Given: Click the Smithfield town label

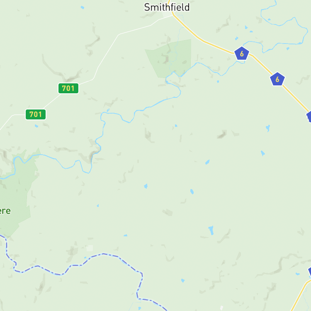Looking at the screenshot, I should pyautogui.click(x=167, y=7).
